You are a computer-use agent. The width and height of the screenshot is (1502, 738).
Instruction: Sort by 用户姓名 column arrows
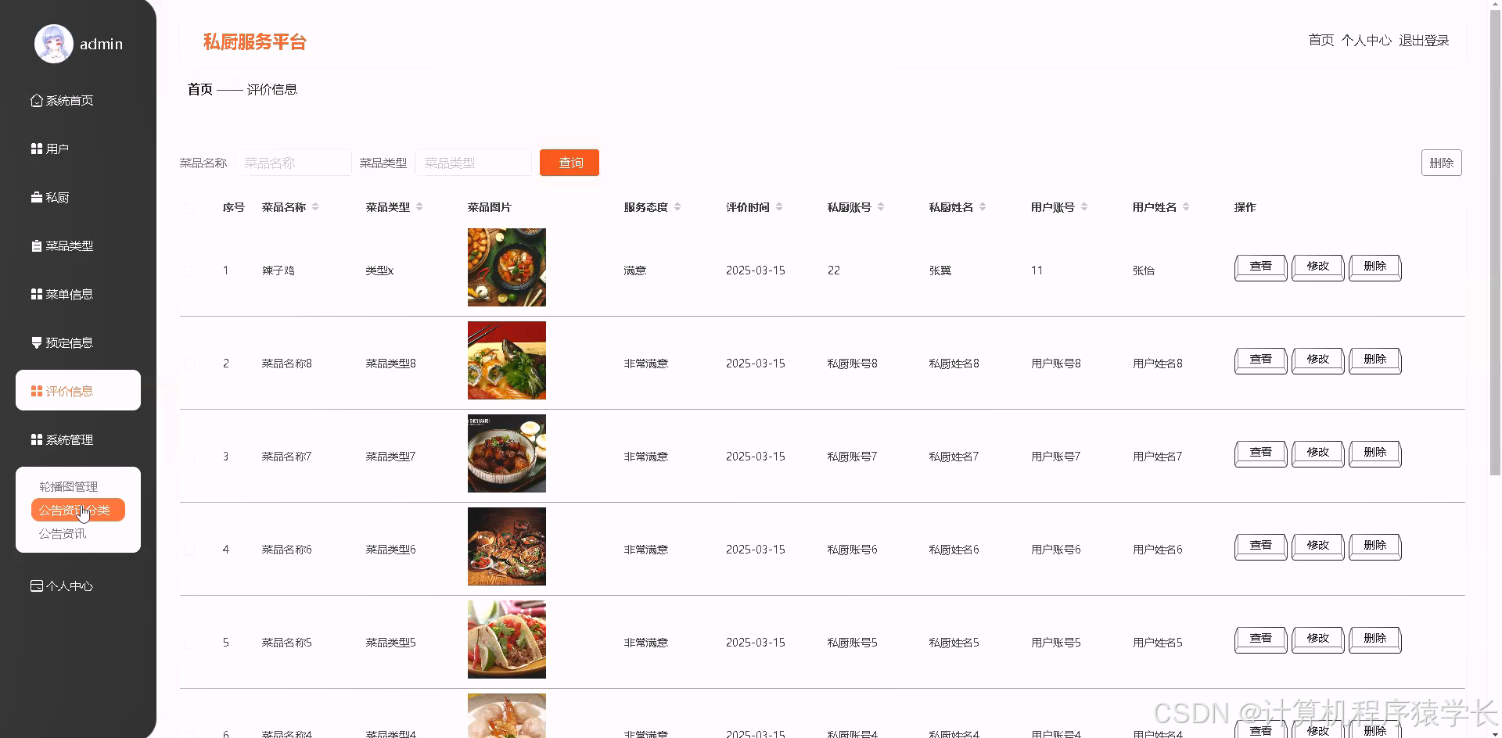click(x=1186, y=207)
